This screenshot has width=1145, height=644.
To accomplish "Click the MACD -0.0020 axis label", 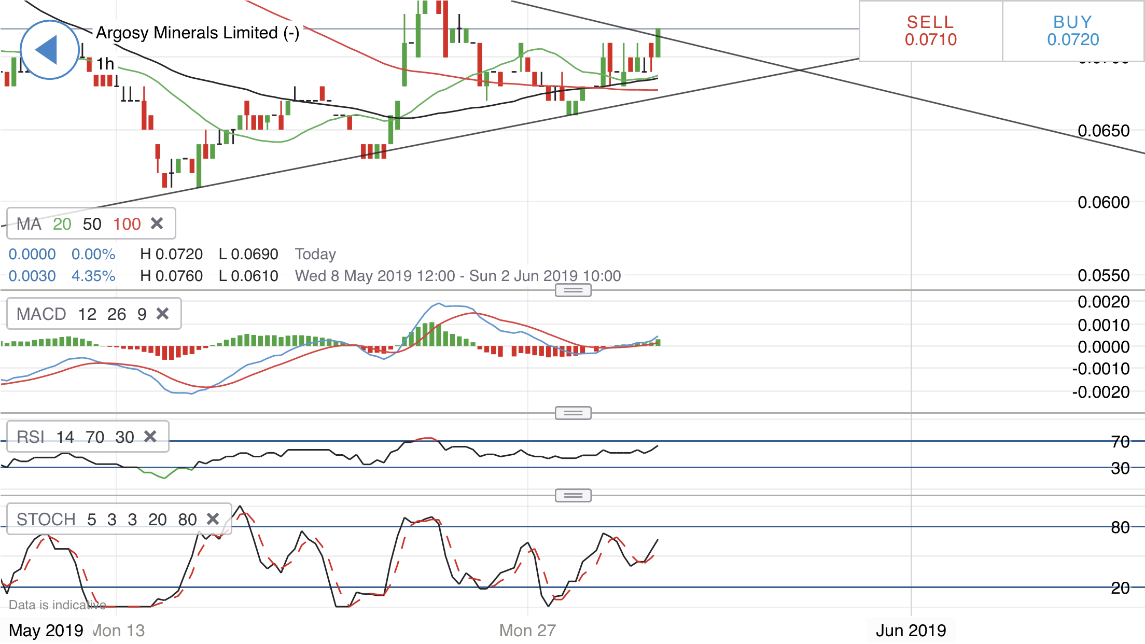I will coord(1100,392).
